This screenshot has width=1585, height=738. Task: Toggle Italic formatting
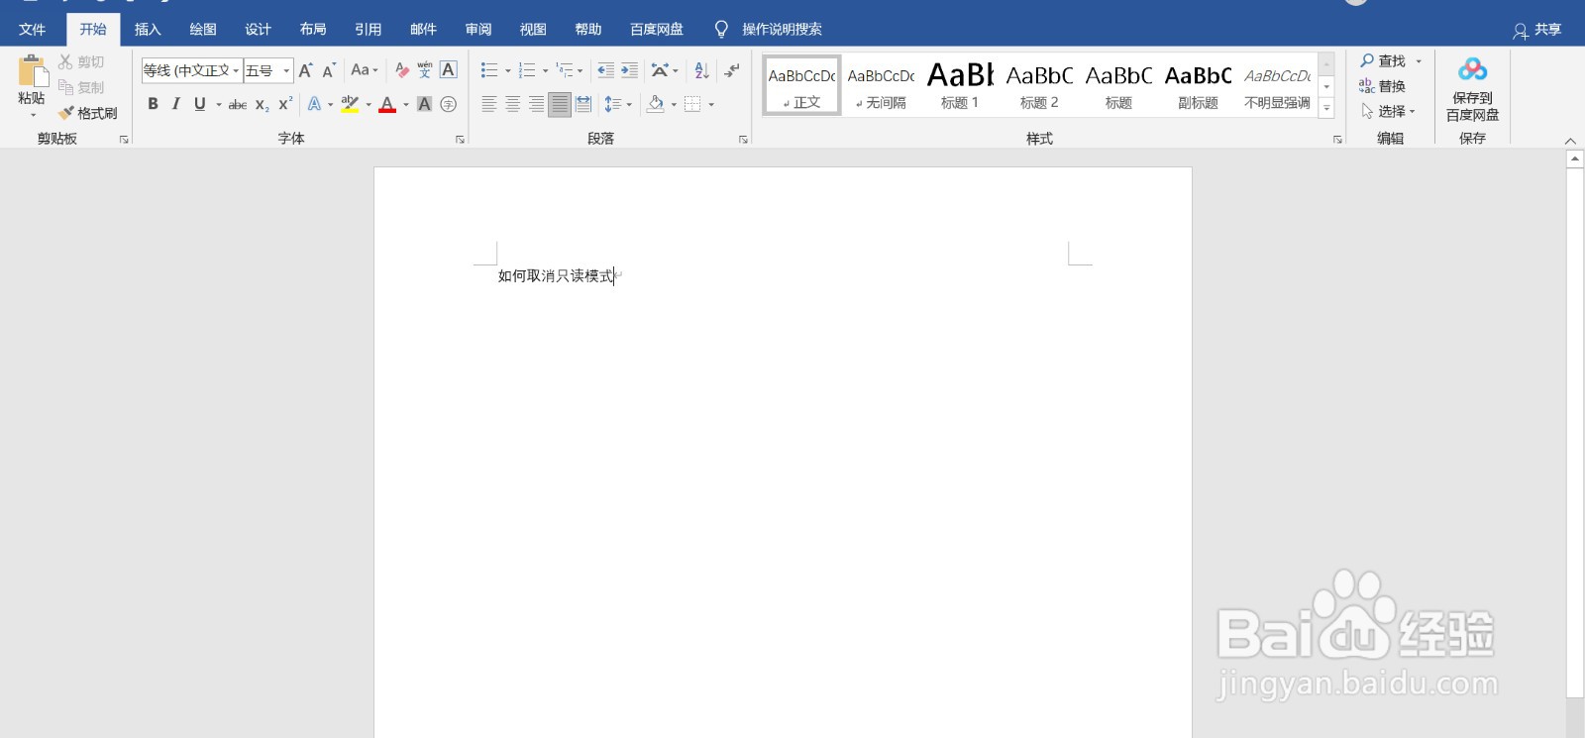[x=175, y=104]
